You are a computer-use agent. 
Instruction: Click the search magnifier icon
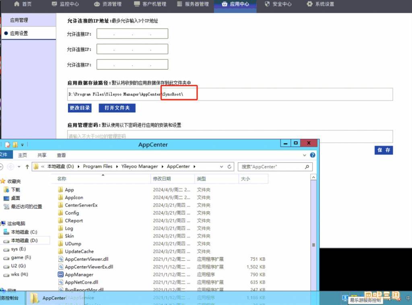pyautogui.click(x=307, y=167)
